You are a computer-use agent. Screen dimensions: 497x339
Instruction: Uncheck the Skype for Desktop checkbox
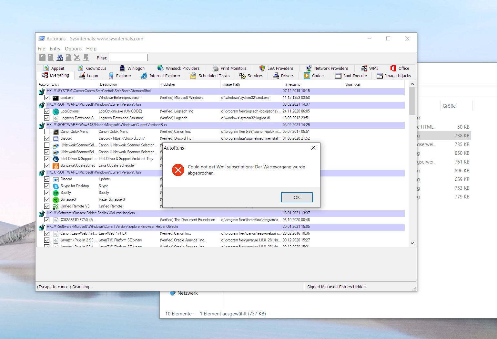(x=47, y=186)
